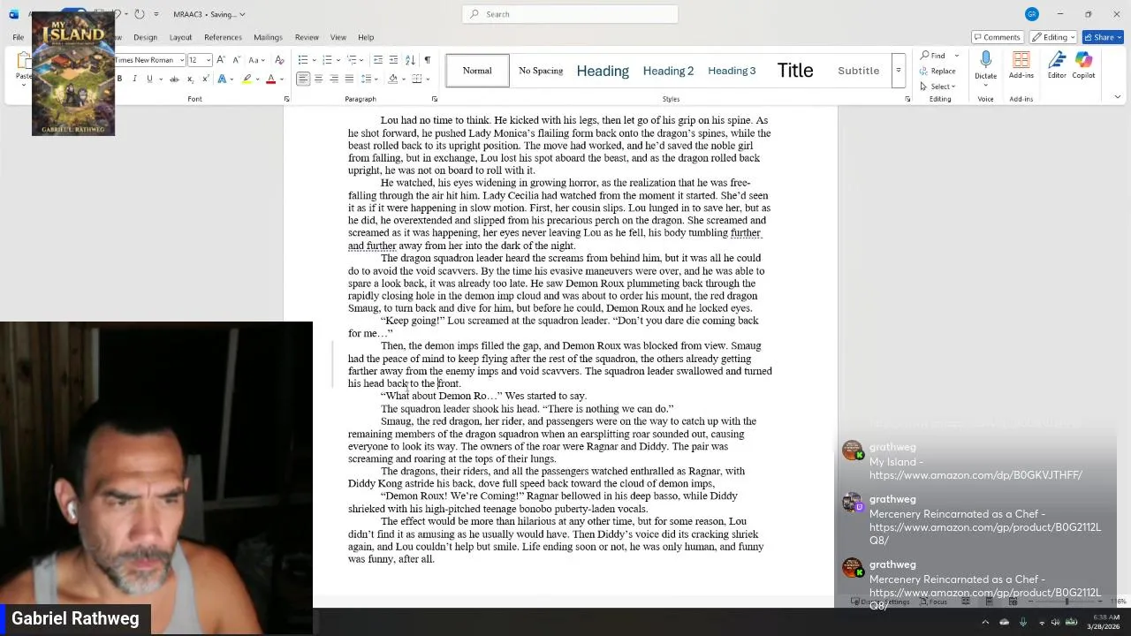The width and height of the screenshot is (1131, 636).
Task: Toggle Subscript formatting
Action: click(190, 79)
